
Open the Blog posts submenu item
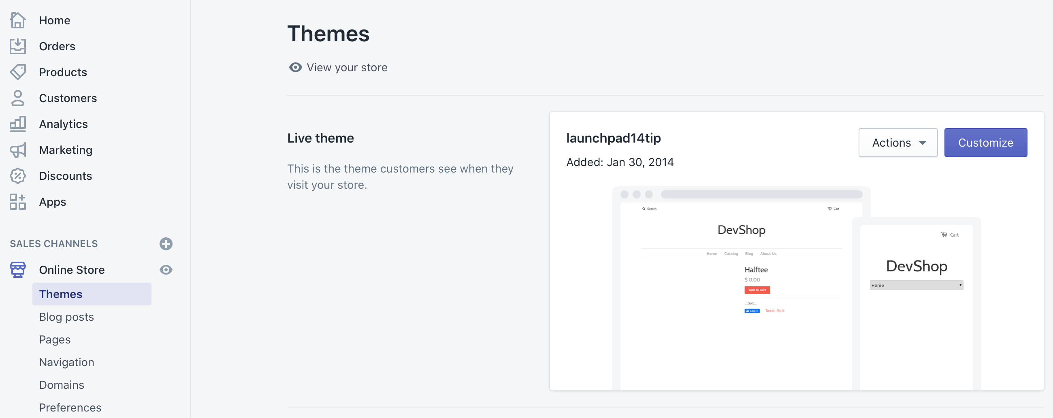66,317
